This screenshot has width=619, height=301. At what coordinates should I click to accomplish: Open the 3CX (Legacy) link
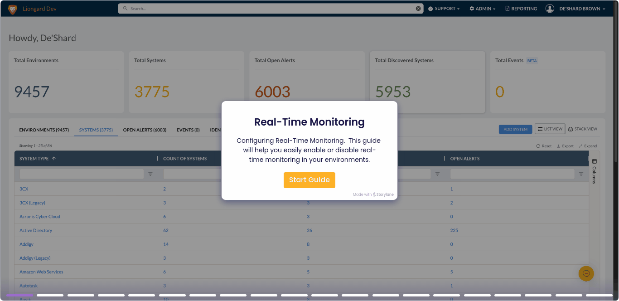tap(32, 203)
